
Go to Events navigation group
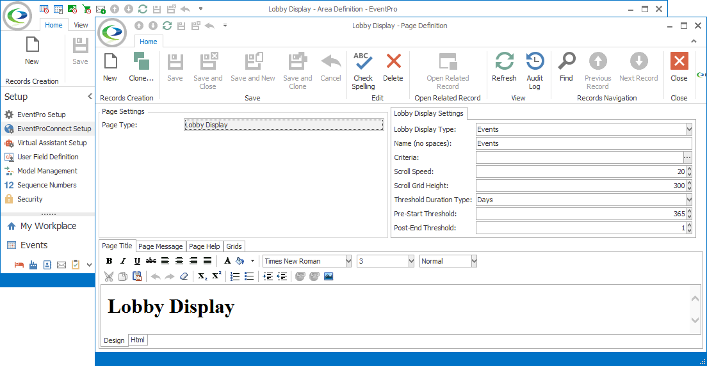(34, 245)
